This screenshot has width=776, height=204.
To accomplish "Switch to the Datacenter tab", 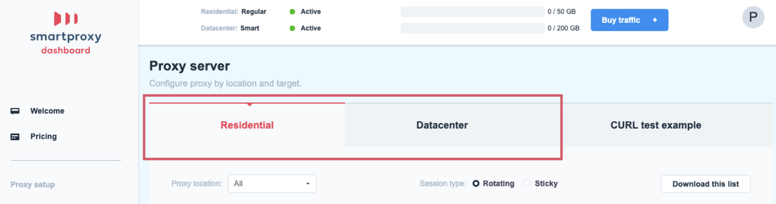I will pyautogui.click(x=442, y=125).
